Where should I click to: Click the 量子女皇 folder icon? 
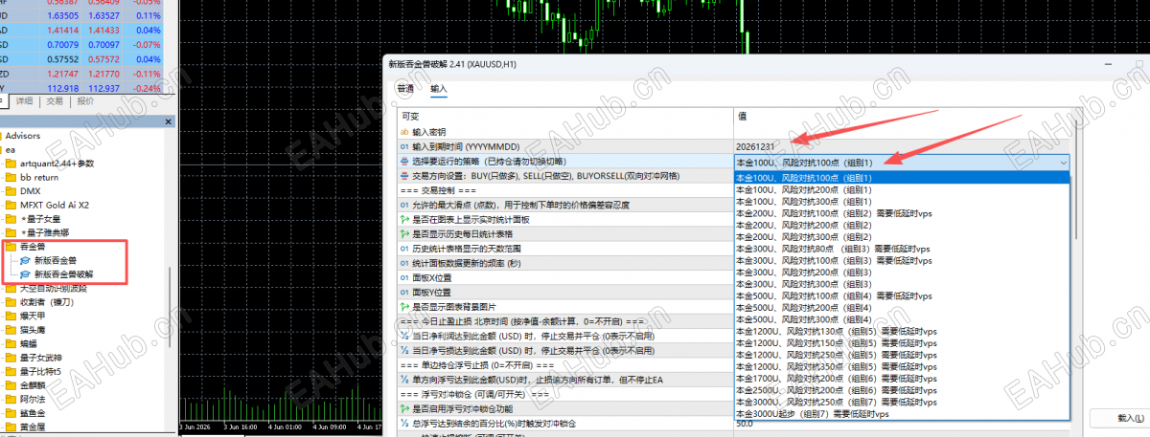coord(10,219)
